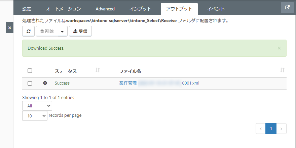Click the Success status text
Viewport: 296px width, 148px height.
click(62, 83)
